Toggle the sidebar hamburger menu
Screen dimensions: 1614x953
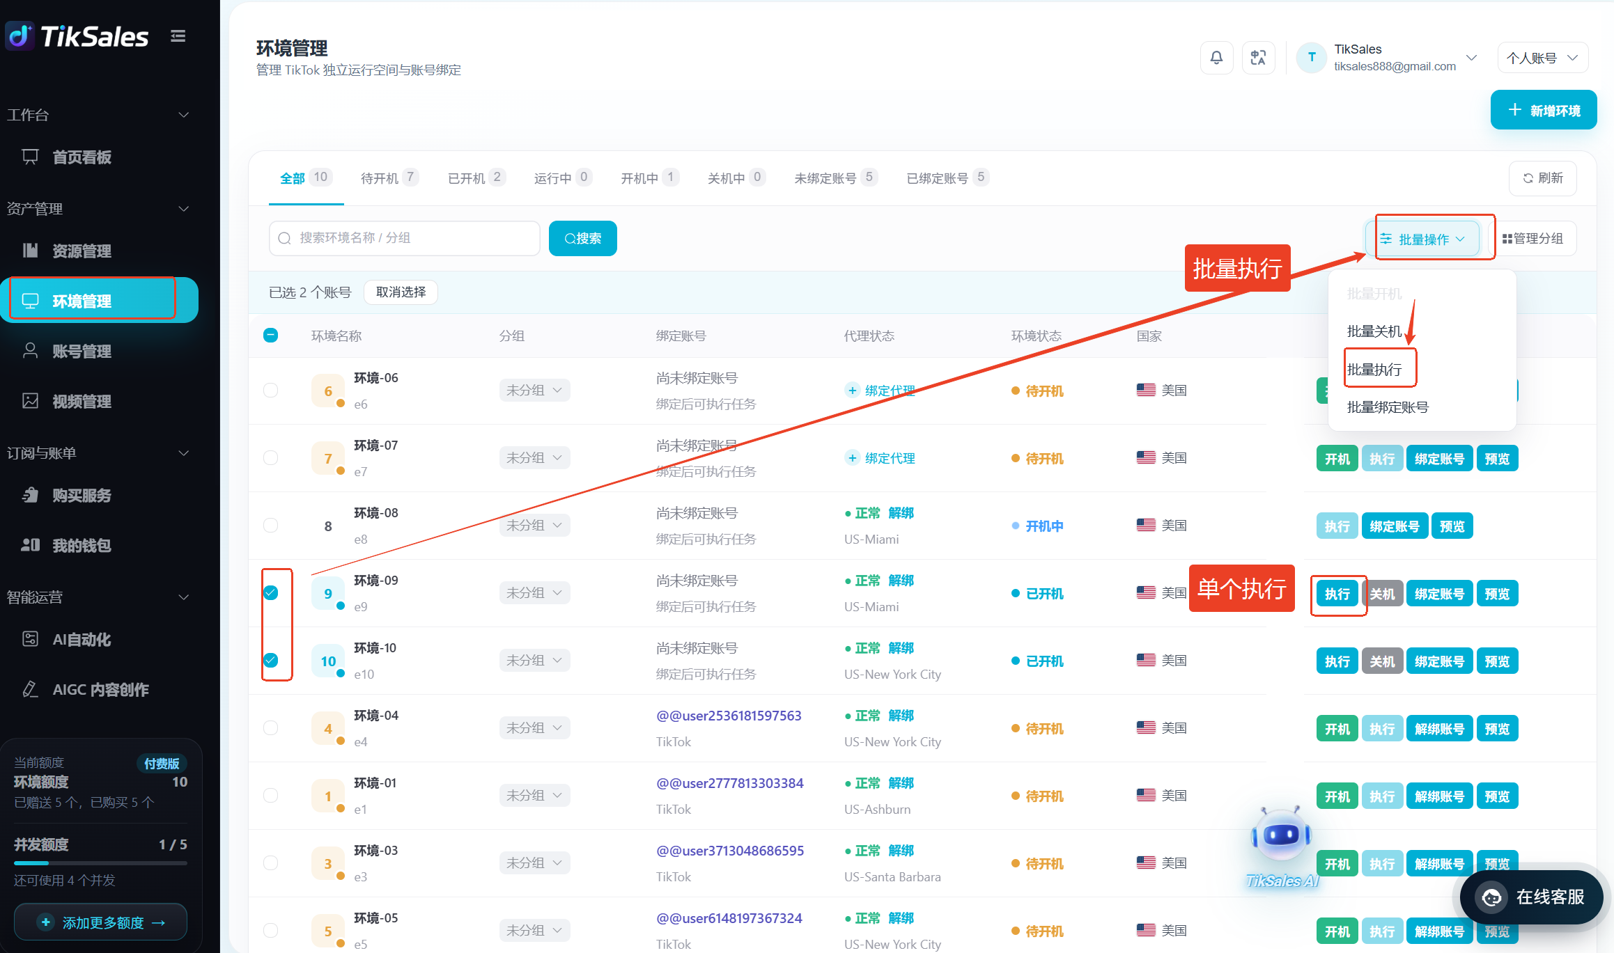178,36
